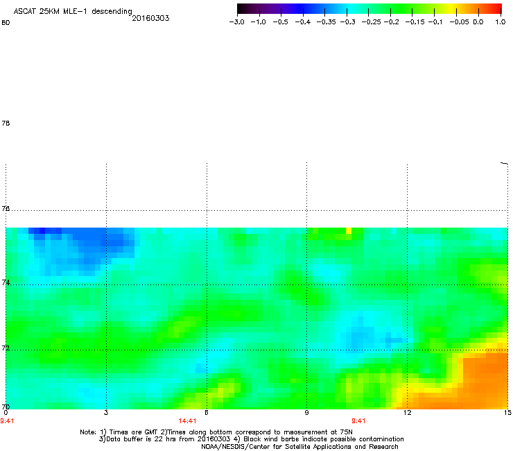Click the -0.3 color scale label
The width and height of the screenshot is (513, 451).
[347, 22]
